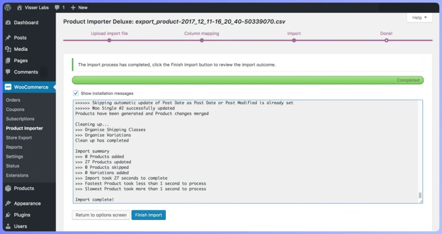Click New in the admin bar
Image resolution: width=442 pixels, height=234 pixels.
(x=83, y=8)
